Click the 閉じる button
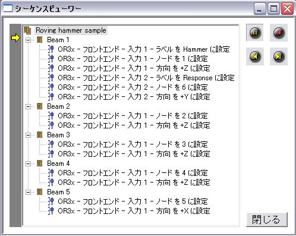The width and height of the screenshot is (296, 236). click(267, 219)
